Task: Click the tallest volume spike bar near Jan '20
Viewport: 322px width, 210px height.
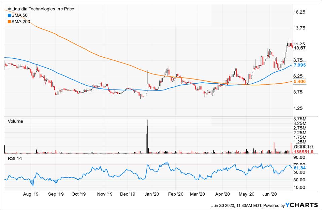Action: click(x=147, y=137)
